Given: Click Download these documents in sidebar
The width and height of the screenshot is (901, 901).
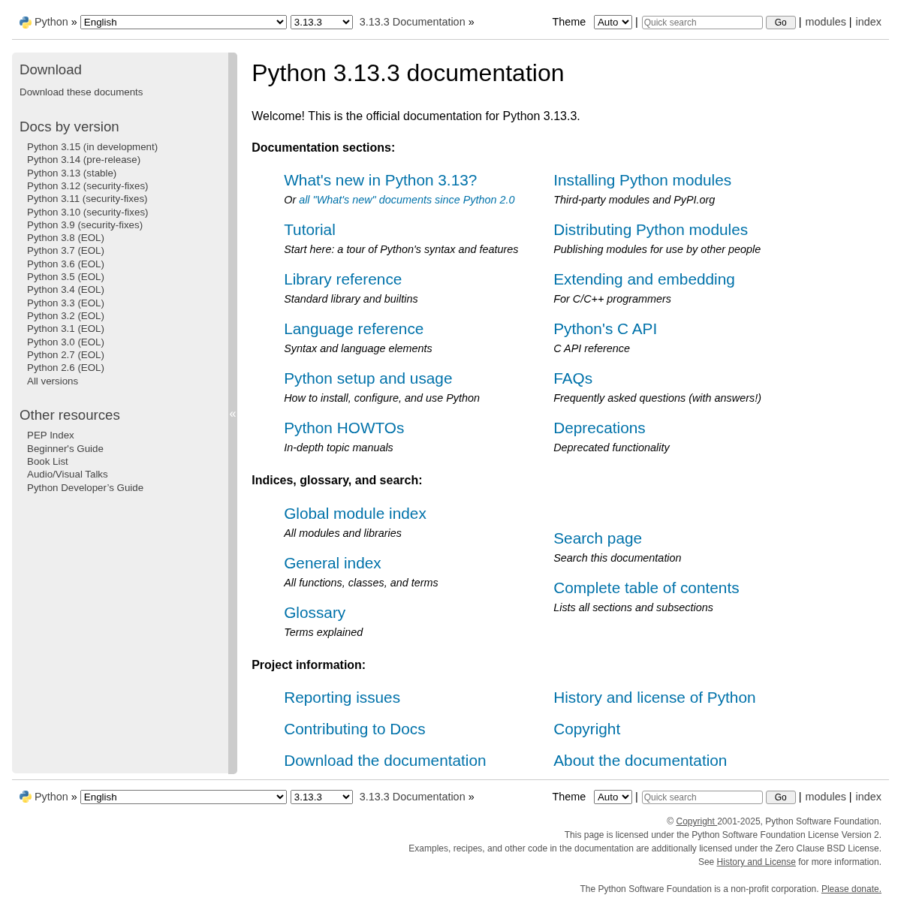Looking at the screenshot, I should pos(81,92).
